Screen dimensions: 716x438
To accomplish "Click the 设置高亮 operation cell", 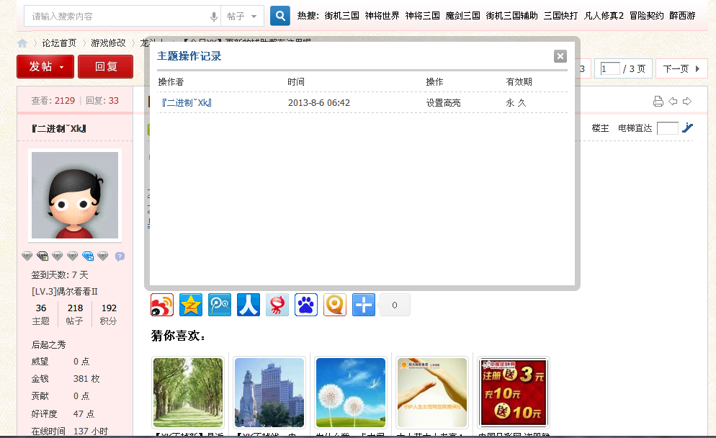I will coord(443,103).
